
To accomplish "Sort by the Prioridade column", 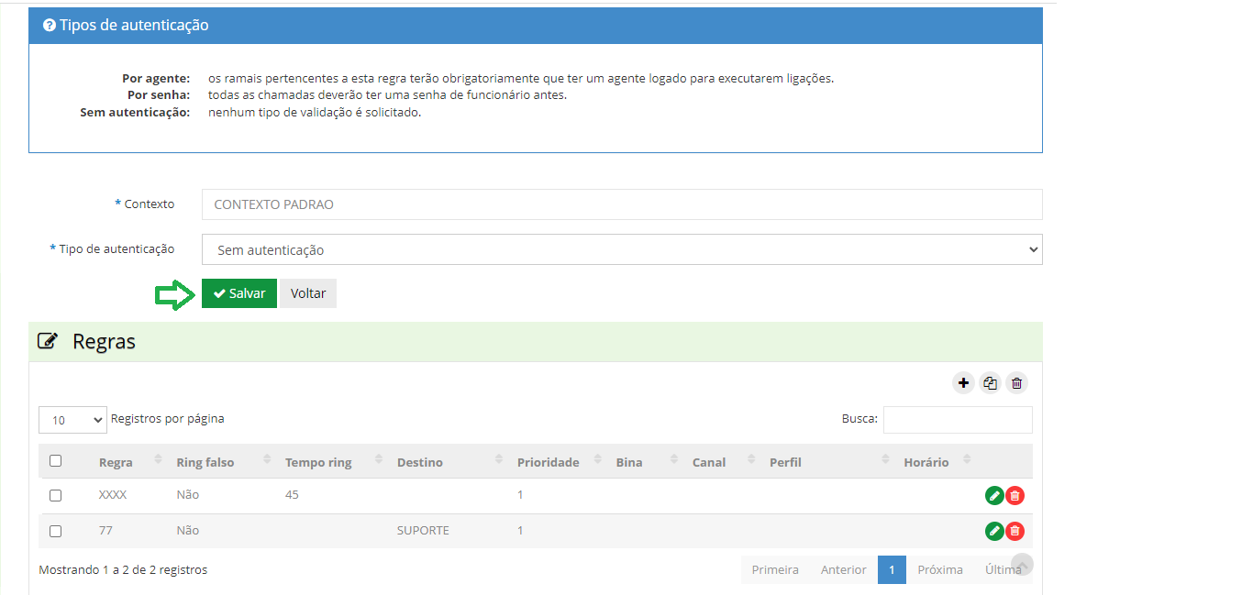I will (557, 462).
